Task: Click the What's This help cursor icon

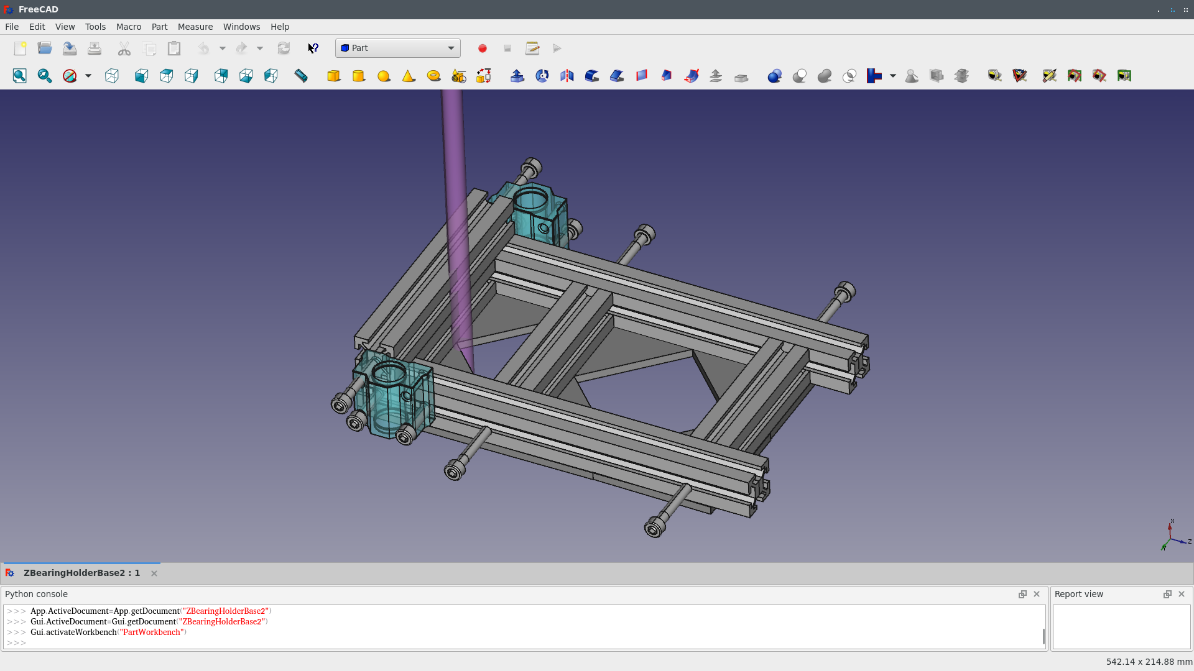Action: click(313, 48)
